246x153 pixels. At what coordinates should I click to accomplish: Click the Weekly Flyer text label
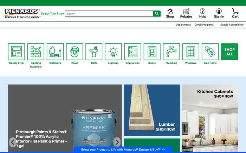tap(17, 63)
